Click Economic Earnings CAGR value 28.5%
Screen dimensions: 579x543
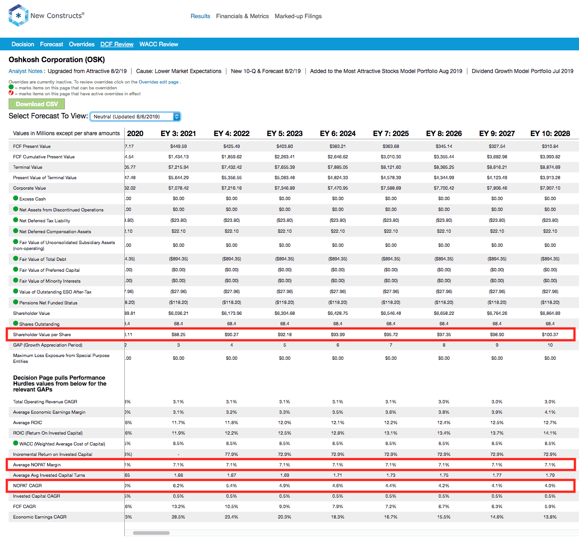(178, 517)
